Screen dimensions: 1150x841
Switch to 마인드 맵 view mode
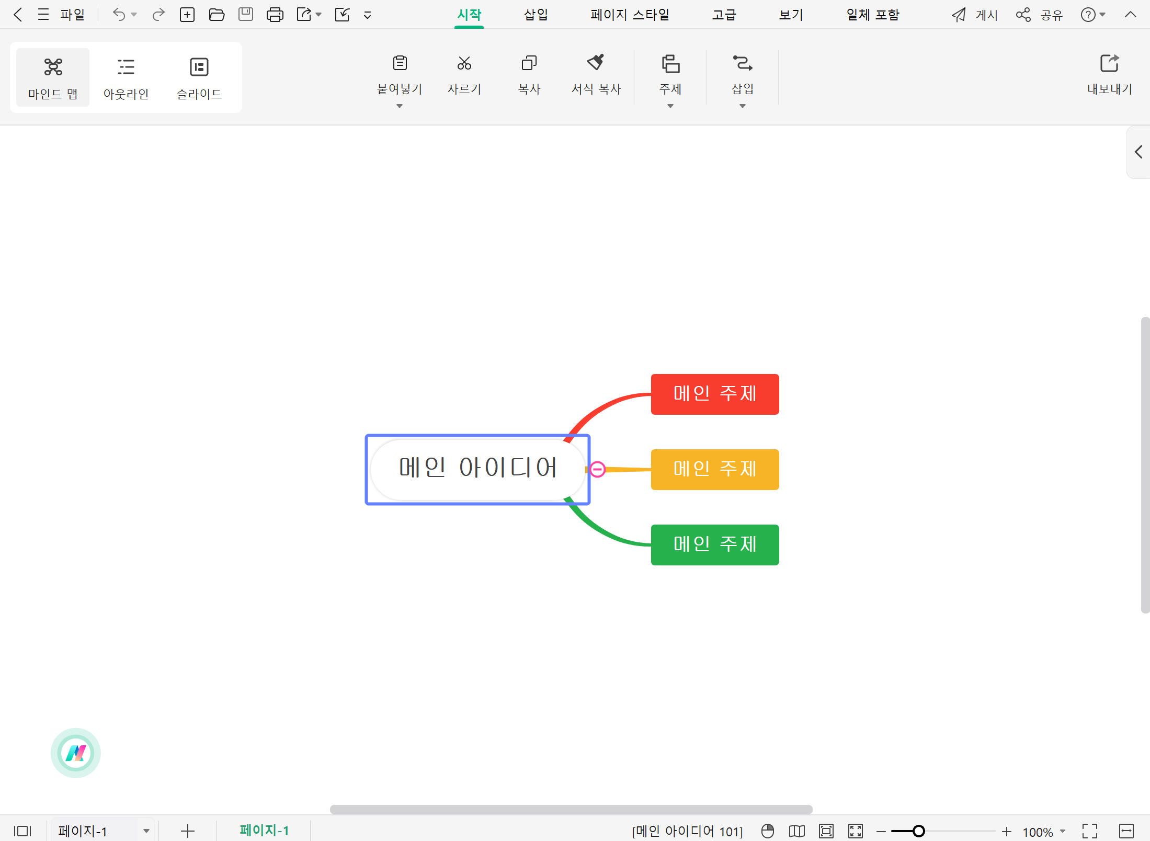(53, 77)
